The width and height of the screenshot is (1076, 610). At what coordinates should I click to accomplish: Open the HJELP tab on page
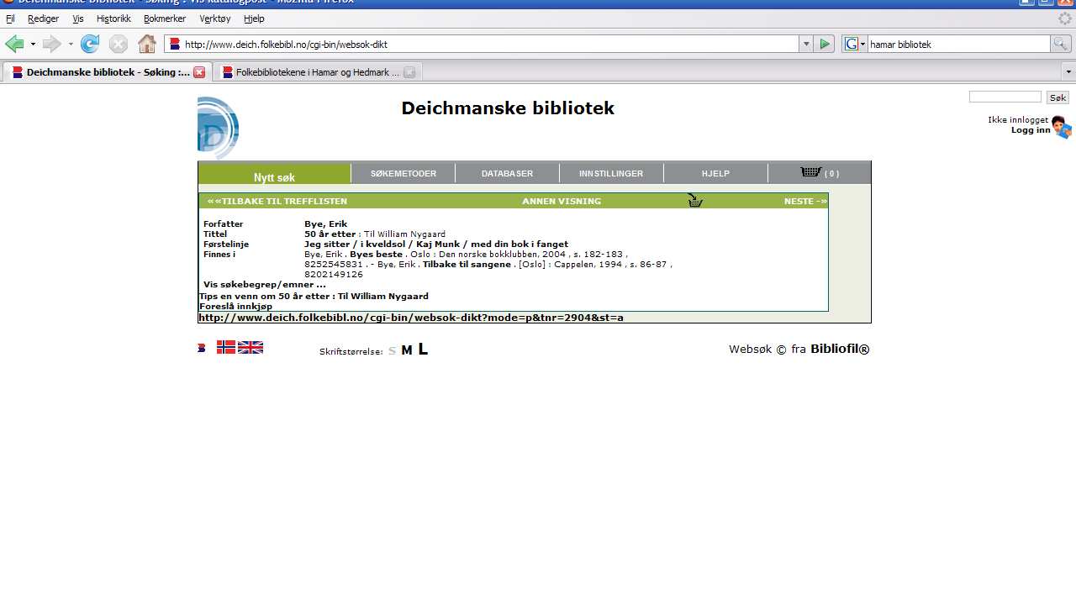pos(715,173)
